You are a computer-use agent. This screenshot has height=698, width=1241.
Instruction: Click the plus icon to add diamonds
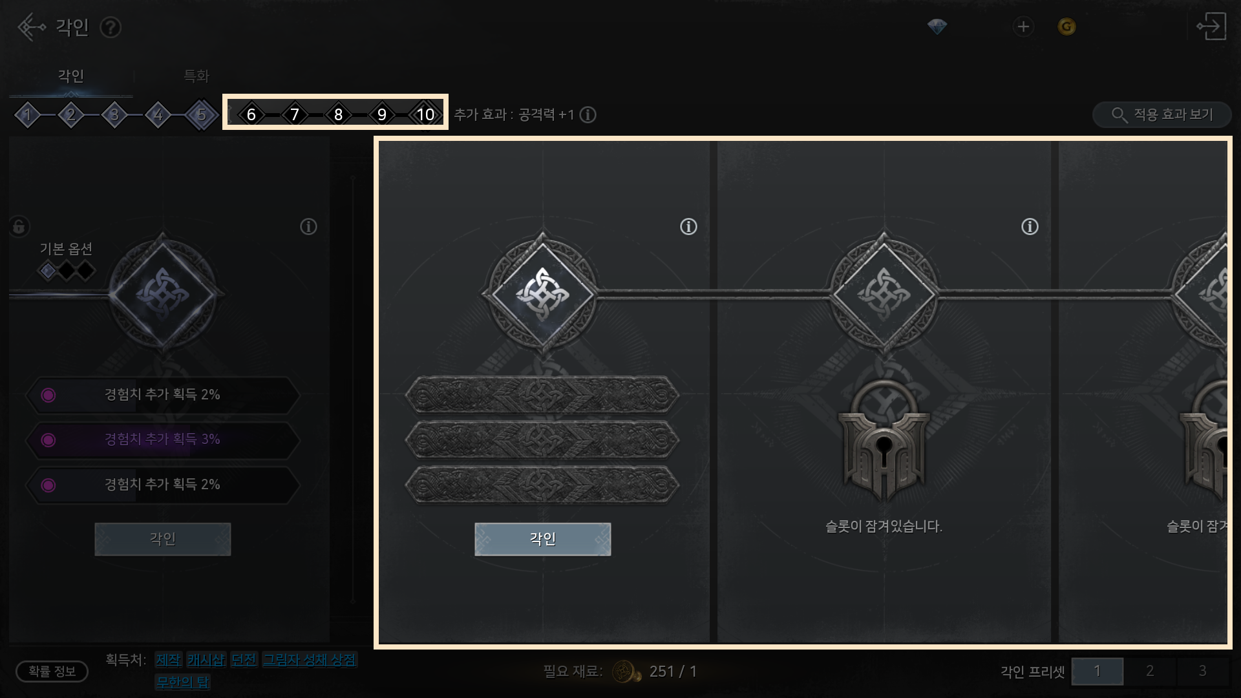[1023, 26]
